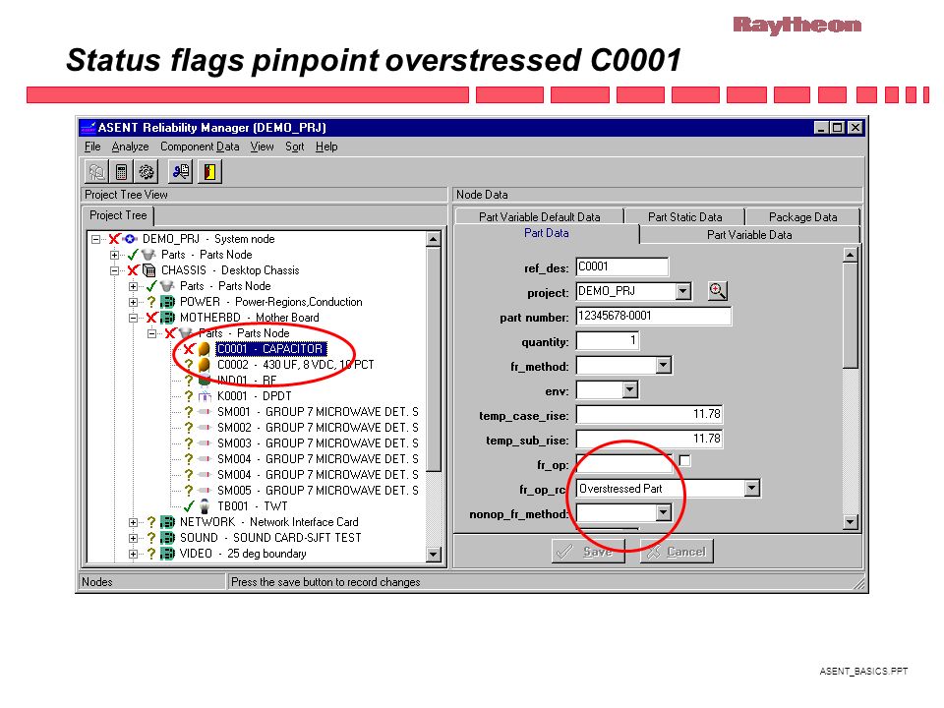Image resolution: width=944 pixels, height=708 pixels.
Task: Expand the VIDEO node
Action: [133, 554]
